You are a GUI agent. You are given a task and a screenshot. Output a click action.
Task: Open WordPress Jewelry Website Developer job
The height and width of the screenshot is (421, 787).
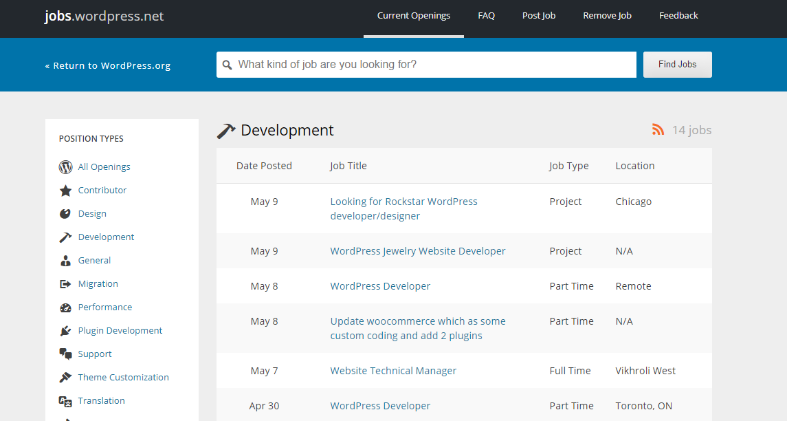(418, 251)
